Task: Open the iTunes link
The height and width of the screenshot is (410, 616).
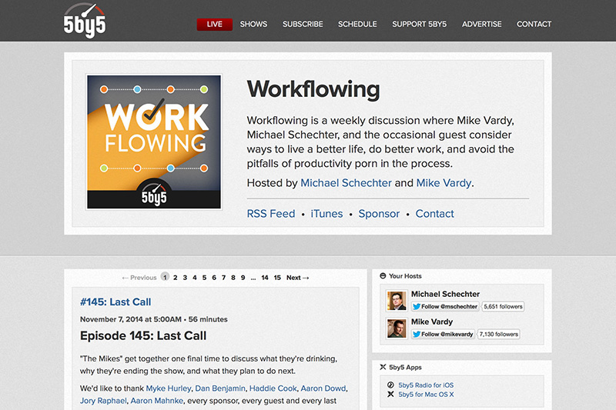Action: pyautogui.click(x=326, y=213)
